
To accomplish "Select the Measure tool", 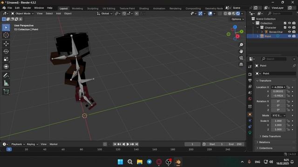I will coord(6,83).
